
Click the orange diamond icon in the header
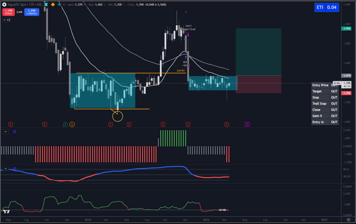point(53,4)
